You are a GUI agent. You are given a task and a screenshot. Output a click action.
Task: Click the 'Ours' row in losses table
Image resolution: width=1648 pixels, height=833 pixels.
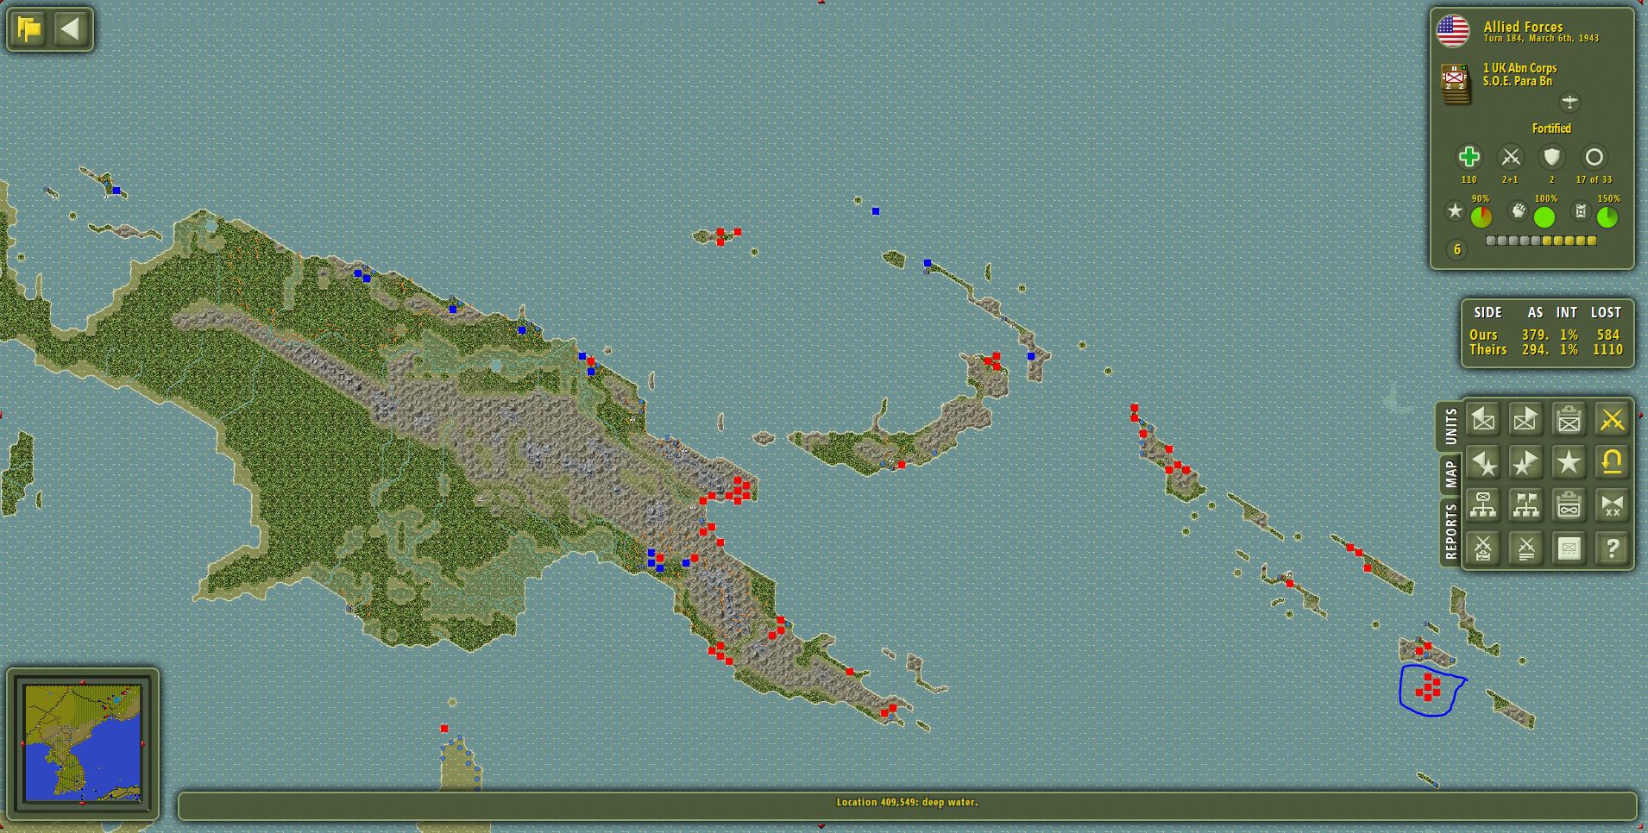click(x=1544, y=335)
